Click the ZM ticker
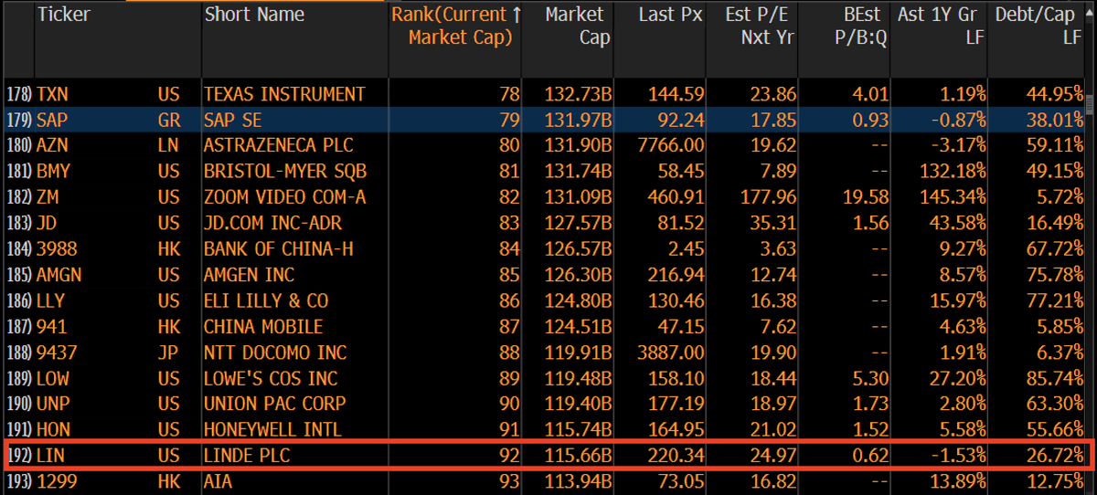 click(x=48, y=197)
